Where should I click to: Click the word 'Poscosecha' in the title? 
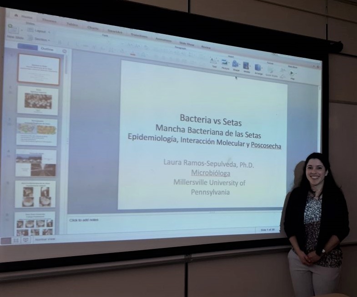pyautogui.click(x=266, y=146)
